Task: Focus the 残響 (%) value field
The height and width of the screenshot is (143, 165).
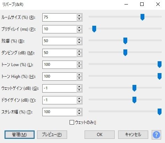Action: pos(59,41)
